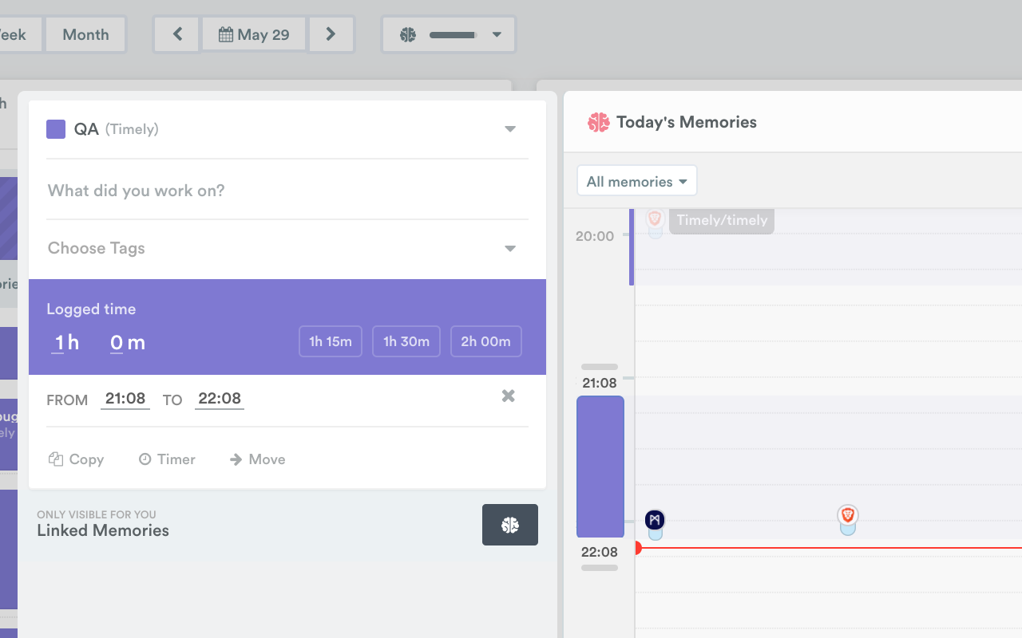Open the All memories filter dropdown
Image resolution: width=1022 pixels, height=638 pixels.
636,180
